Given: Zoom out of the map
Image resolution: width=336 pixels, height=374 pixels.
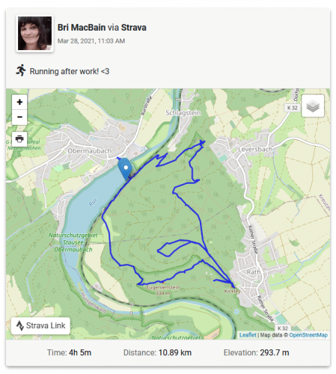Looking at the screenshot, I should pos(19,117).
